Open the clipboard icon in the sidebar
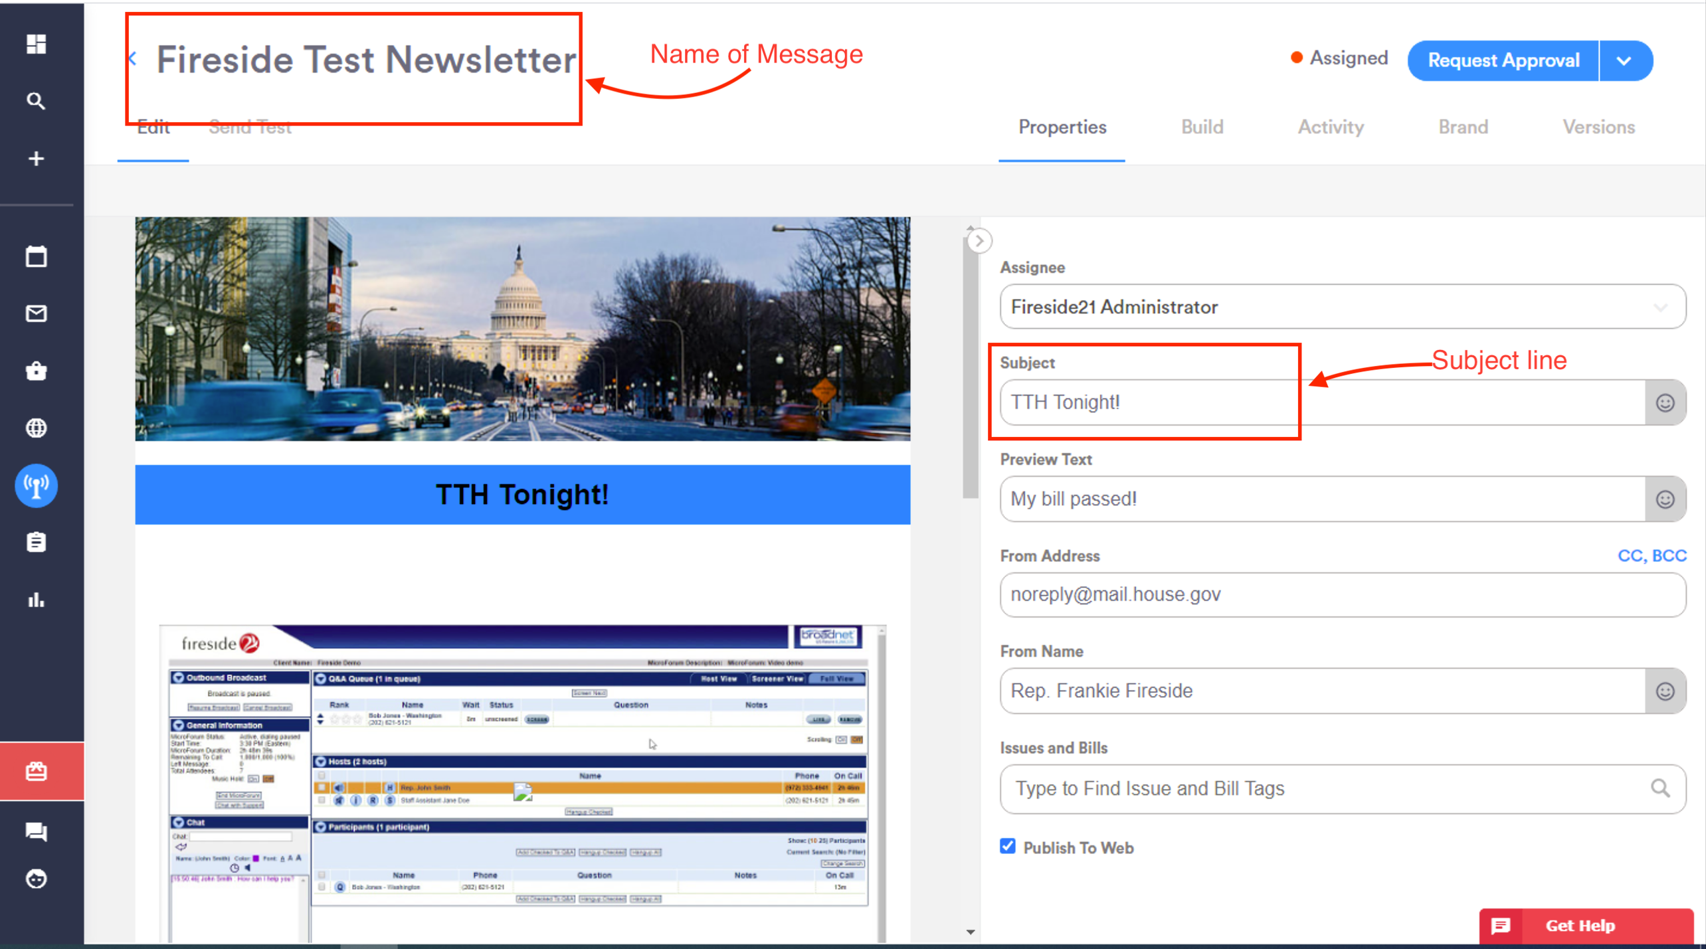The width and height of the screenshot is (1706, 949). 36,543
